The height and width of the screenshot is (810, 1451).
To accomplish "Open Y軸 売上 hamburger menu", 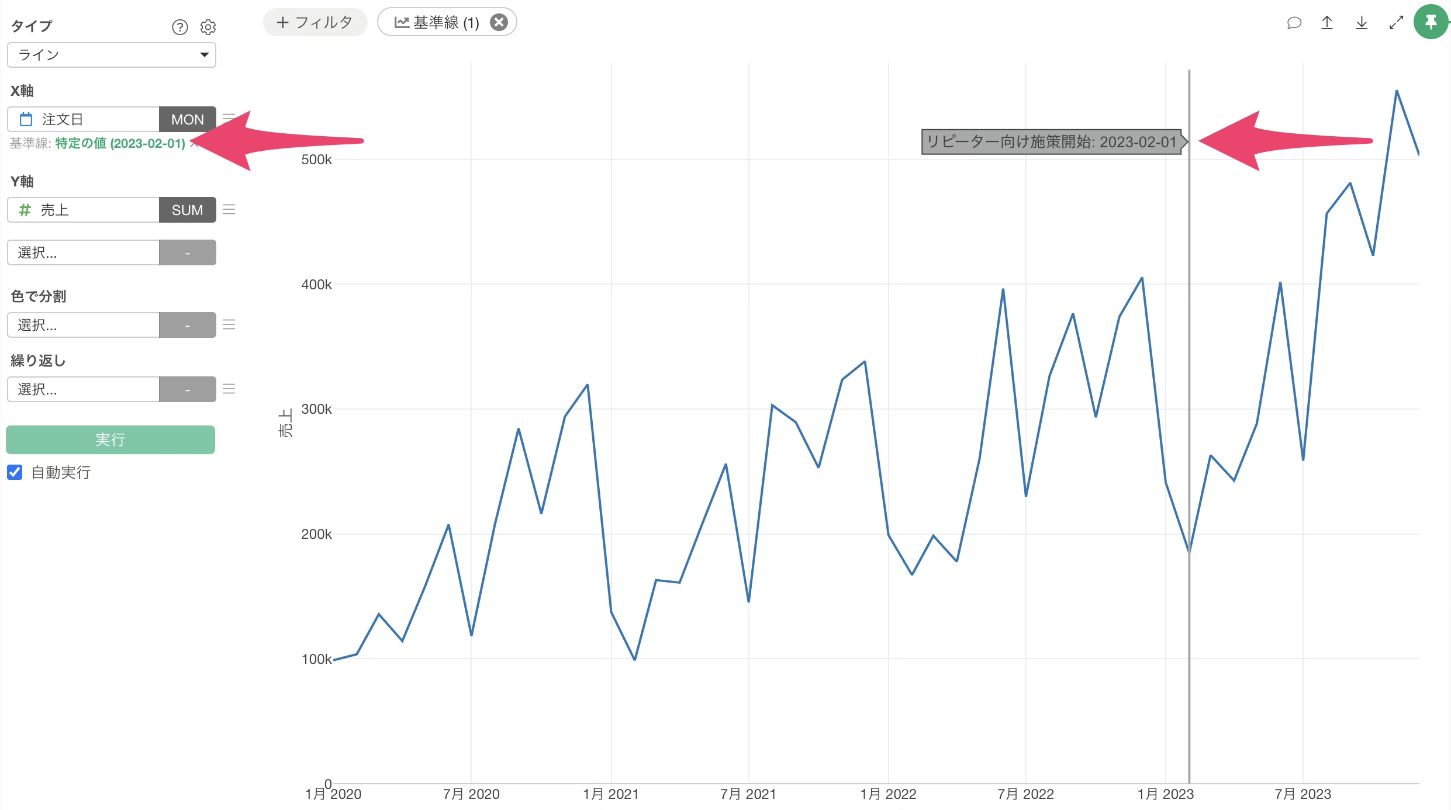I will click(x=229, y=209).
